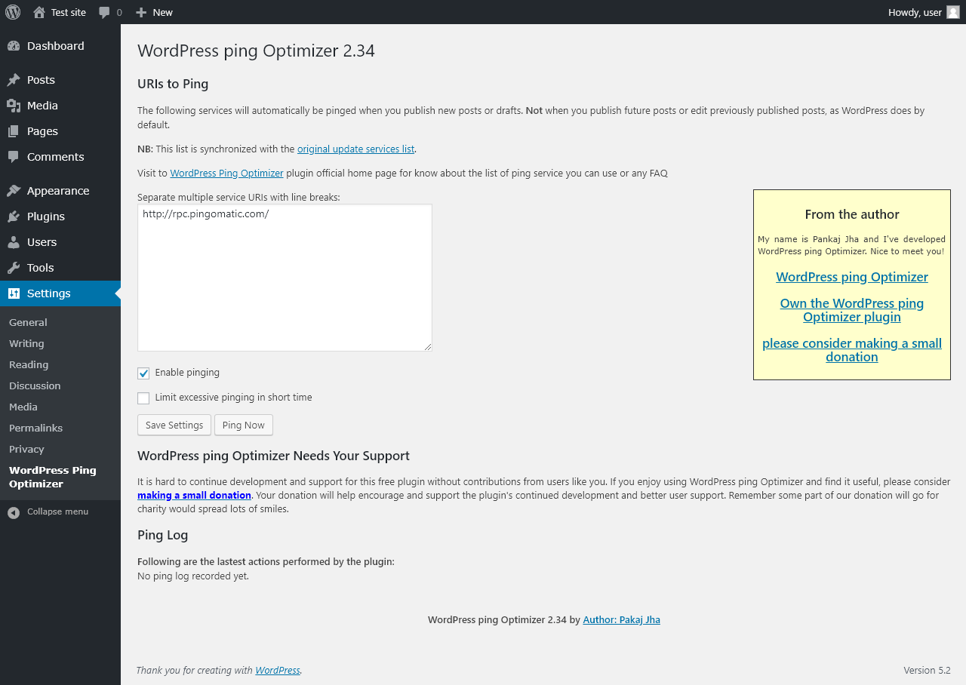
Task: Toggle the Enable pinging checkbox
Action: (143, 373)
